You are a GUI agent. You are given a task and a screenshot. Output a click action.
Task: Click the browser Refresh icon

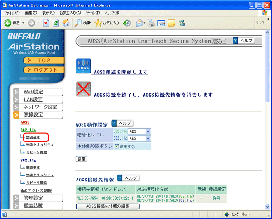[56, 23]
